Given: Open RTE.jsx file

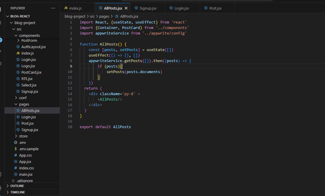Looking at the screenshot, I should point(32,79).
